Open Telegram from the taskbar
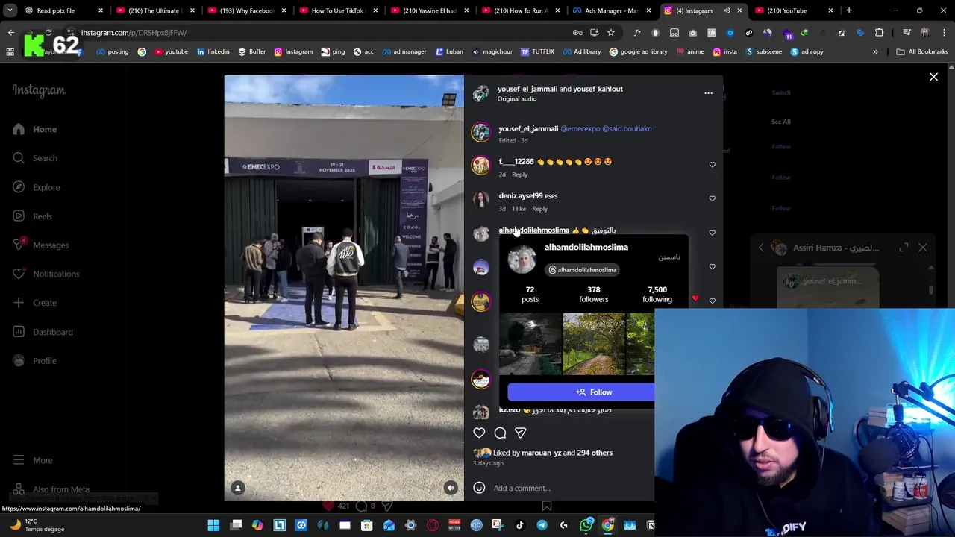955x537 pixels. coord(542,525)
